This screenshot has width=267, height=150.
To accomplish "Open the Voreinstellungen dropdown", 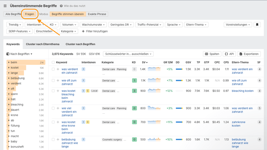I will (238, 25).
